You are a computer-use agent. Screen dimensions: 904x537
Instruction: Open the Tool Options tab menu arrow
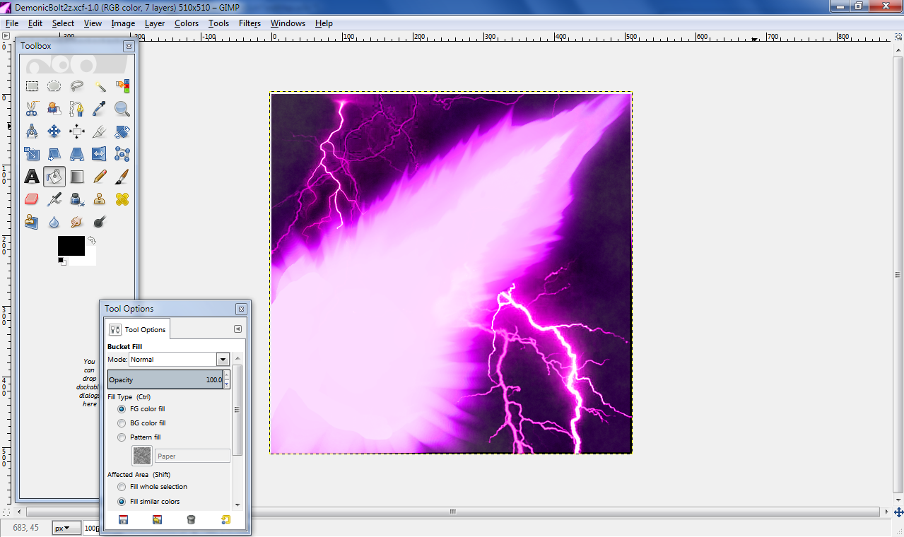237,329
